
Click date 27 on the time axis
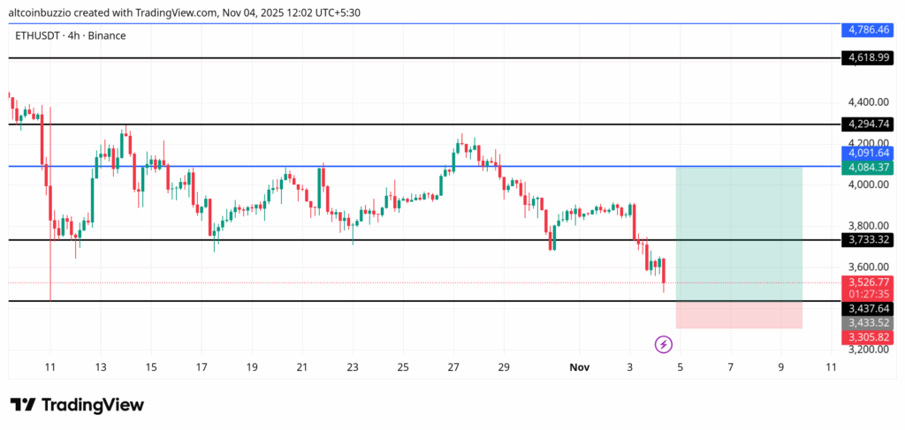453,366
